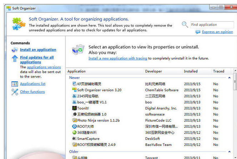The height and width of the screenshot is (159, 237).
Task: Click the Other functions tools icon
Action: (15, 92)
